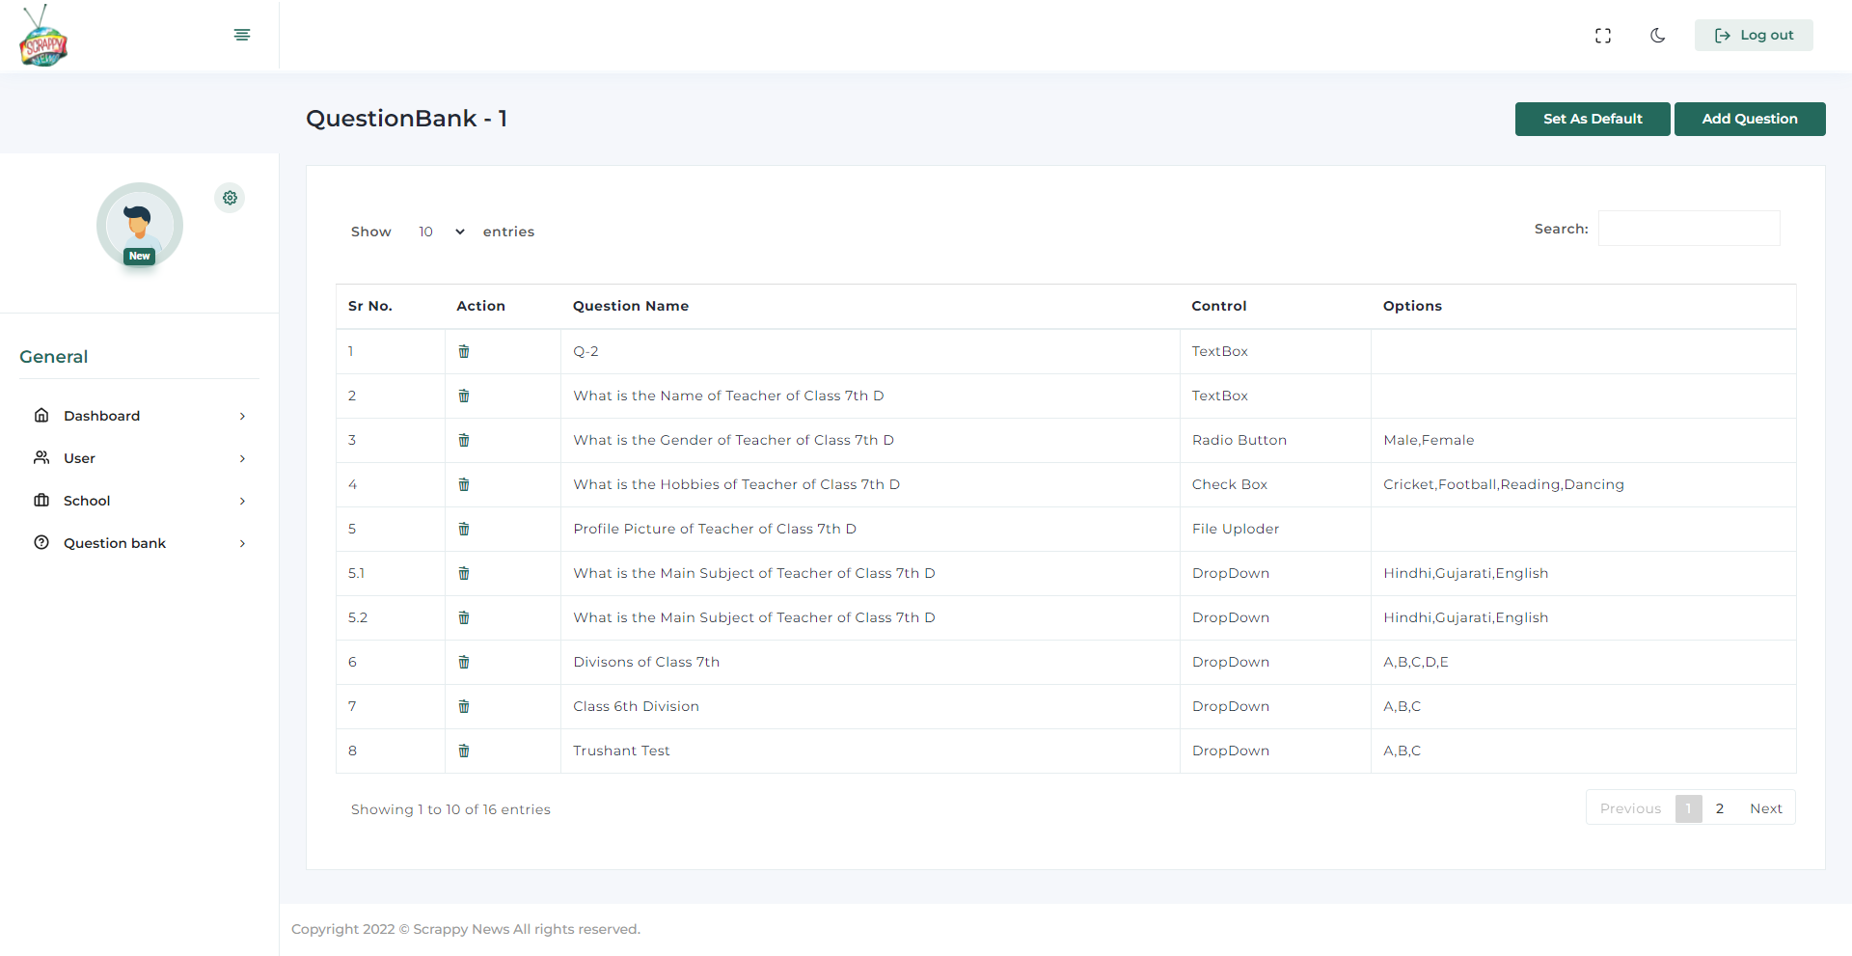Expand the School chevron arrow

pos(242,501)
